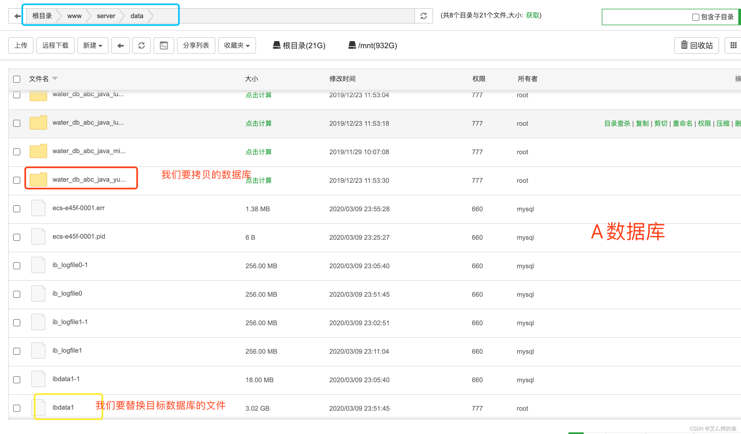The image size is (741, 434).
Task: Enable the 包含子目录 checkbox
Action: (696, 17)
